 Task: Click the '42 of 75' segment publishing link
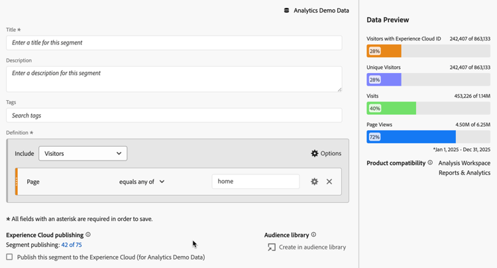click(x=72, y=245)
